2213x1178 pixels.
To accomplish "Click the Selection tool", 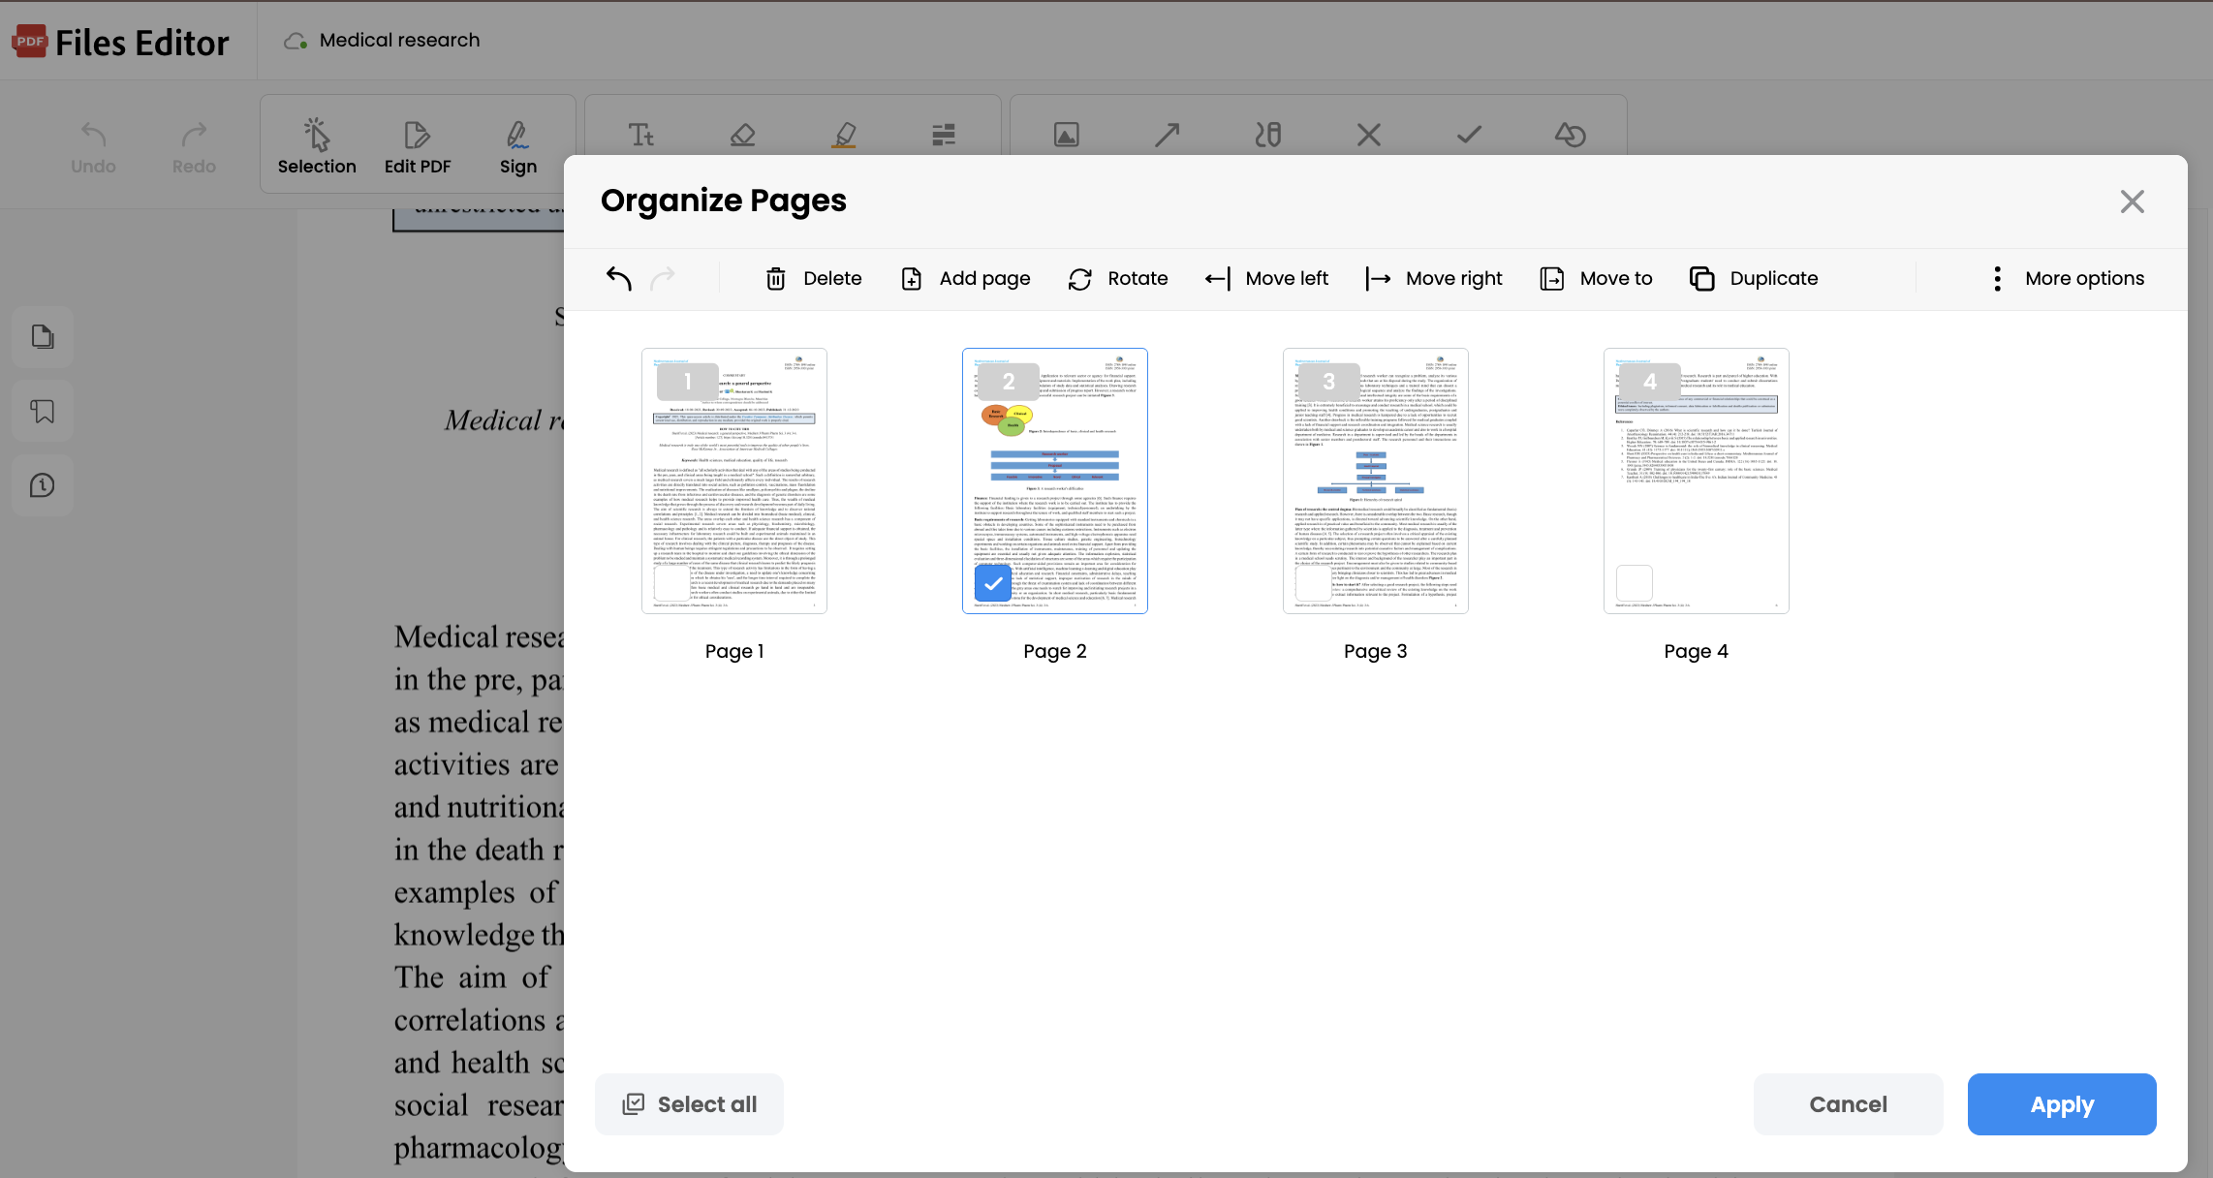I will click(317, 146).
